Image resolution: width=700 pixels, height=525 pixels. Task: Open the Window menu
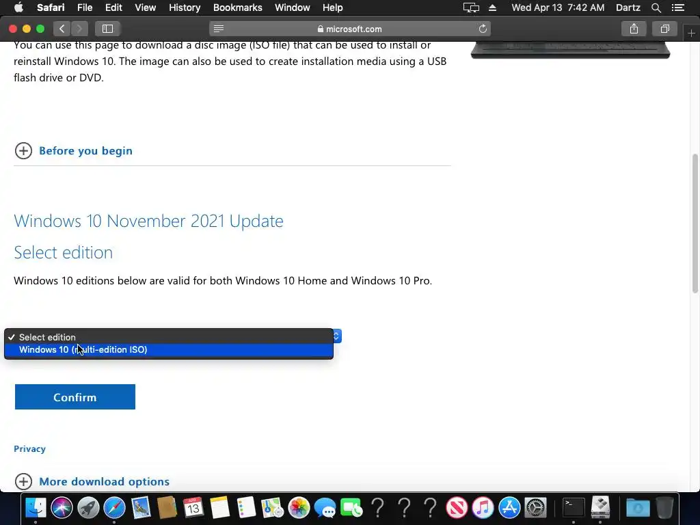(x=293, y=8)
